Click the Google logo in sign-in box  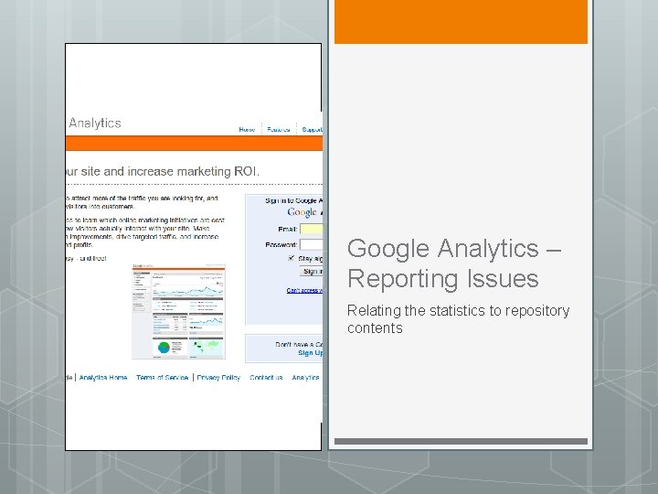302,212
